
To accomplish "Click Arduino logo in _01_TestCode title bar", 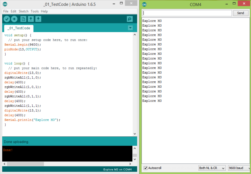I will tap(5, 4).
